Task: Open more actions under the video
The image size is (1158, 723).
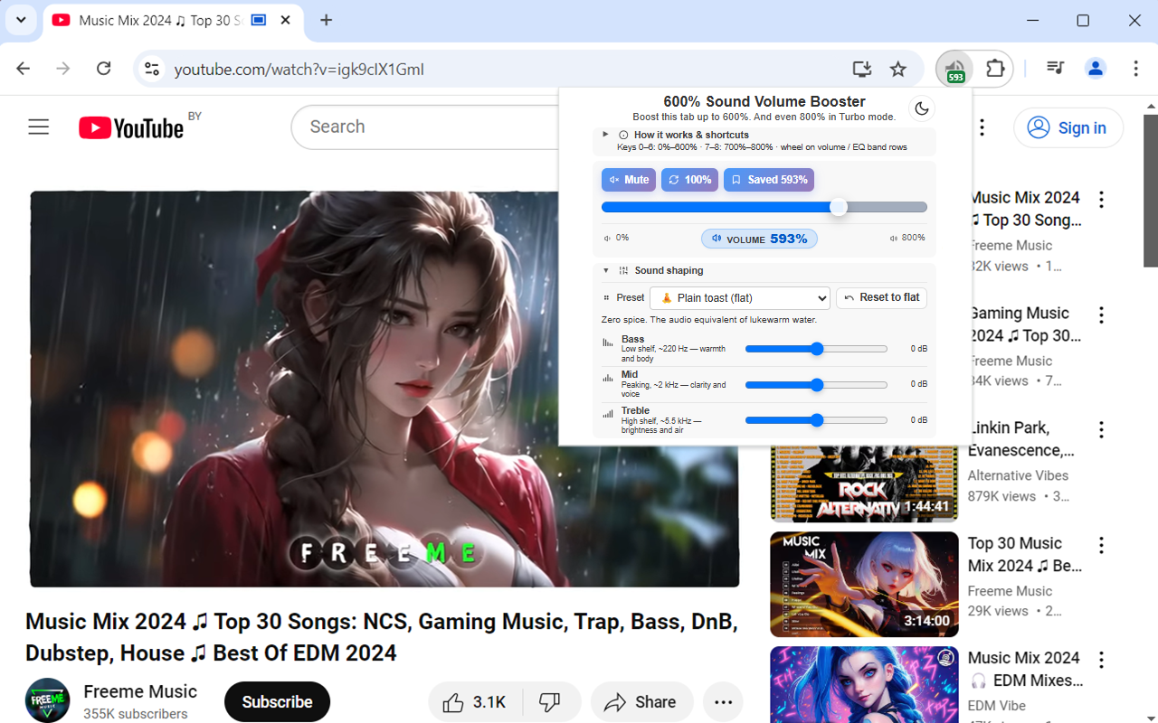Action: coord(723,702)
